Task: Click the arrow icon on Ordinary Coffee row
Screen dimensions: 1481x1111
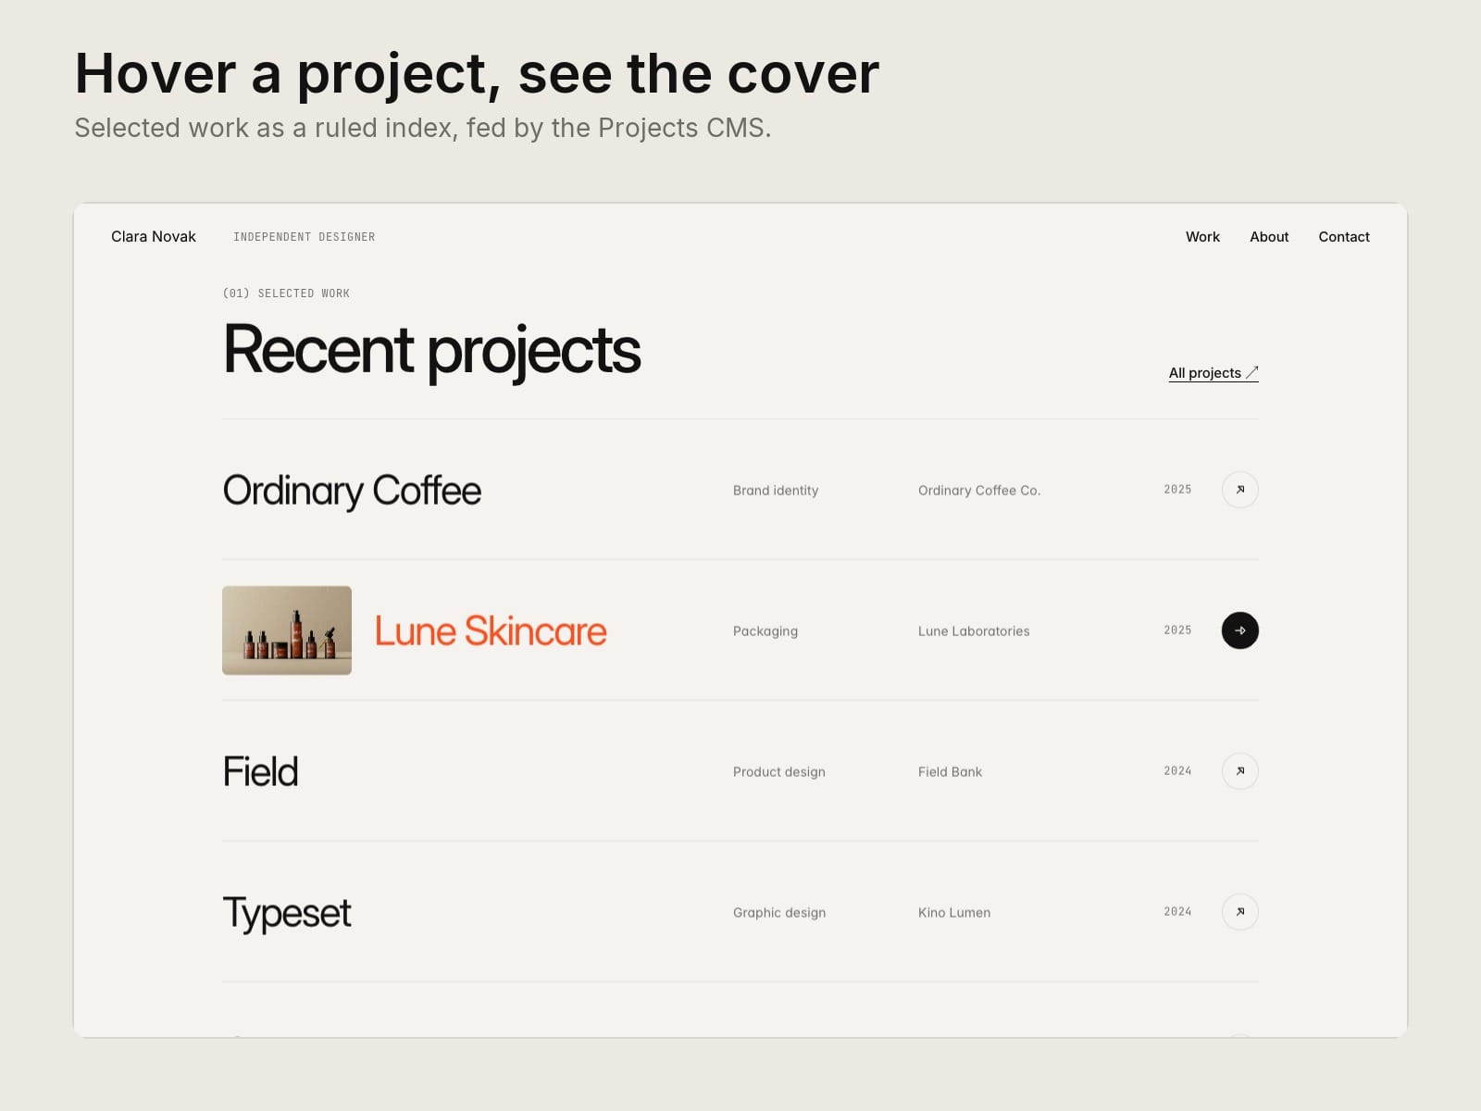Action: [1239, 490]
